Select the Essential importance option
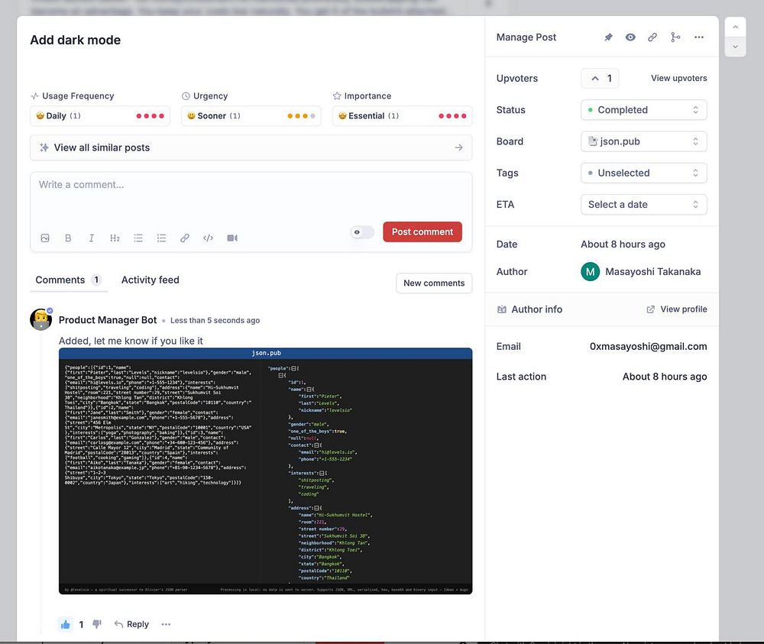Screen dimensions: 764x644 coord(402,116)
